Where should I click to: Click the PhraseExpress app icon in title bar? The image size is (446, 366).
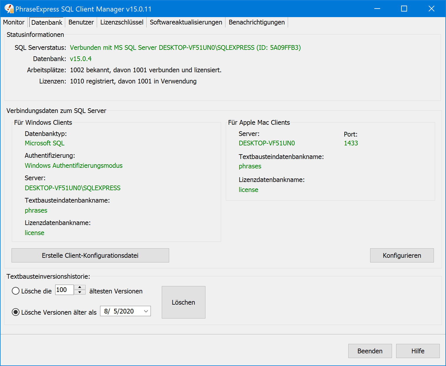[9, 9]
